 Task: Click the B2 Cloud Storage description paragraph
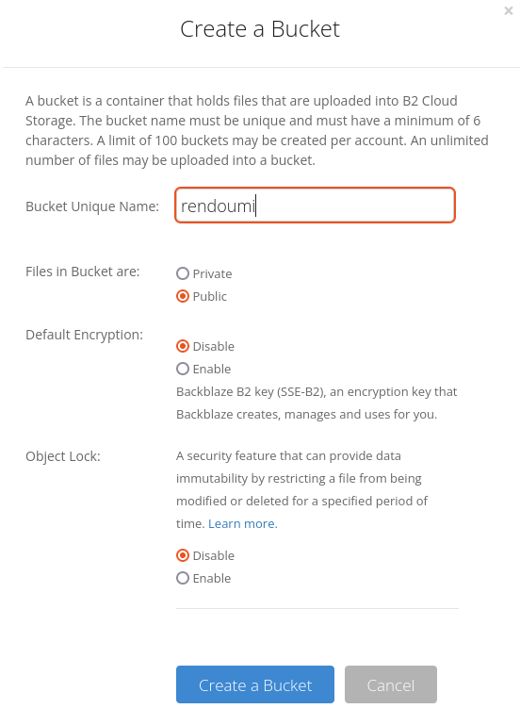pos(257,130)
